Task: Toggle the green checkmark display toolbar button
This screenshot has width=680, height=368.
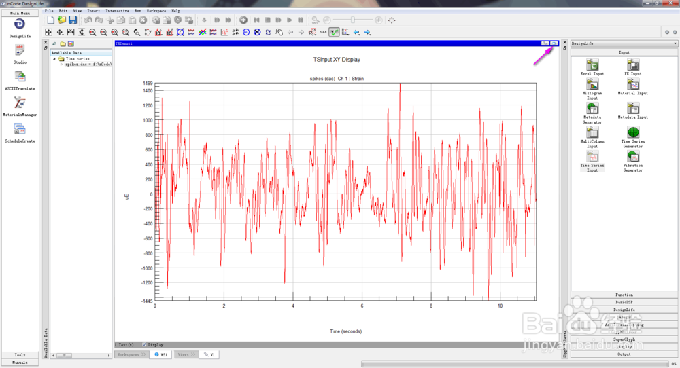Action: point(334,33)
